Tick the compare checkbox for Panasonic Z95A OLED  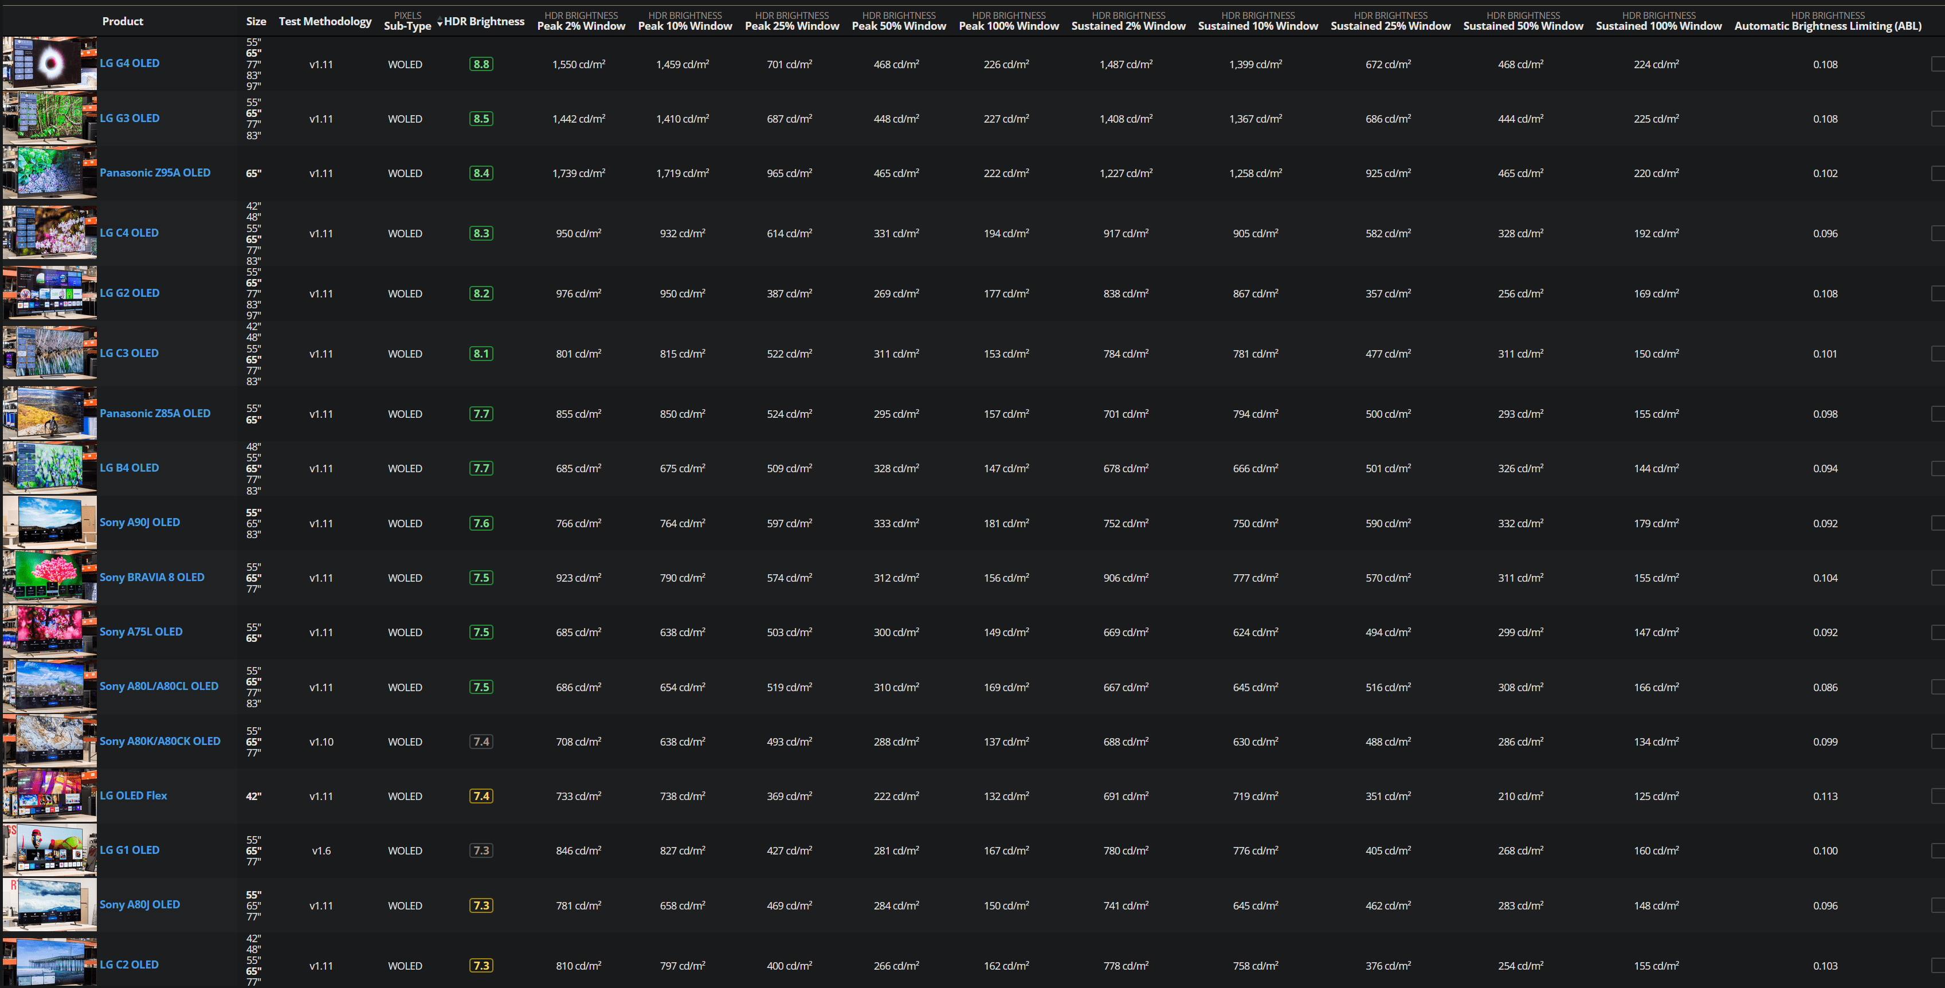pyautogui.click(x=1938, y=173)
